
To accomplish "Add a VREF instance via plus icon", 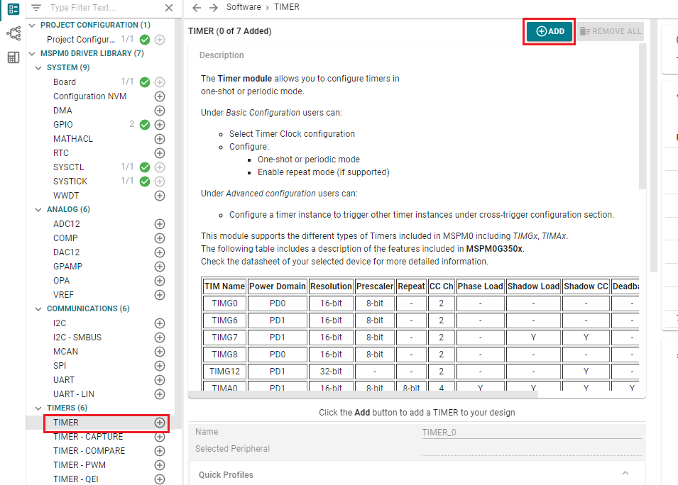I will pos(160,295).
